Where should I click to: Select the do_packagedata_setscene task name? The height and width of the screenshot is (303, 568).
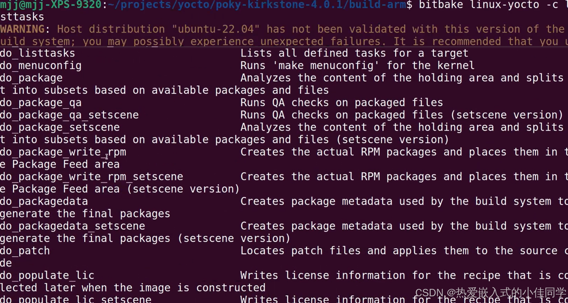tap(72, 226)
